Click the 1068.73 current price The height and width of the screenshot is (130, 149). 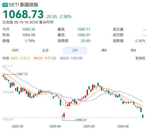coord(23,14)
